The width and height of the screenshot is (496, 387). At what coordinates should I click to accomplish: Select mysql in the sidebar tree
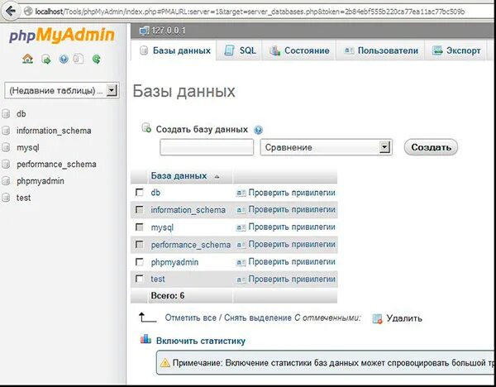[28, 147]
